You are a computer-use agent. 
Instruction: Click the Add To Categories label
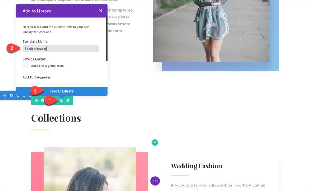(x=37, y=77)
